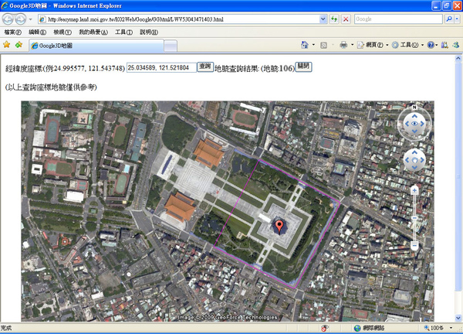Image resolution: width=463 pixels, height=334 pixels.
Task: Click the hand icon in the pan joystick
Action: point(414,160)
